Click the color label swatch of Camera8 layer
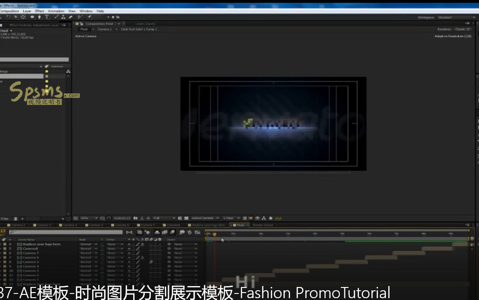Image resolution: width=479 pixels, height=300 pixels. pos(5,248)
